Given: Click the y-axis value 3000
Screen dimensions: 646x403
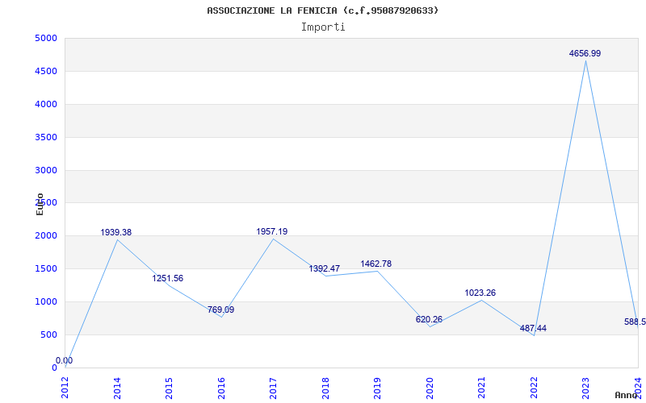Looking at the screenshot, I should coord(46,170).
